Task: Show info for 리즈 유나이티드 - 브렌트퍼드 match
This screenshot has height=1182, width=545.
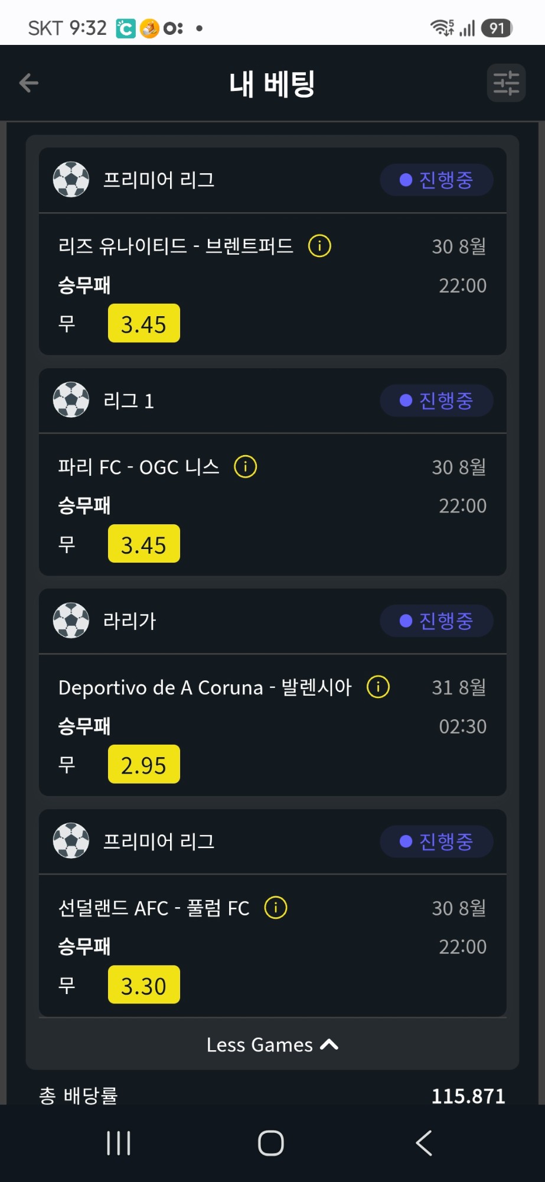Action: coord(319,245)
